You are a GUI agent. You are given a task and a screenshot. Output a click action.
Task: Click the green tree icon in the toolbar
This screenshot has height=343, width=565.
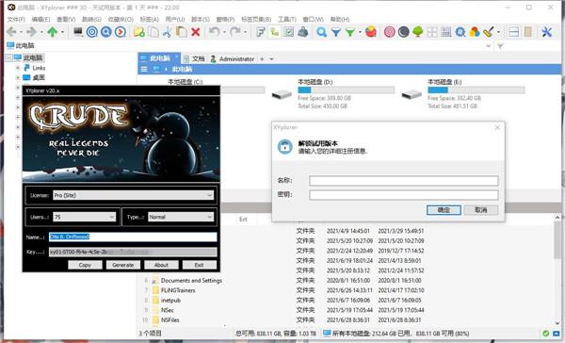click(417, 32)
